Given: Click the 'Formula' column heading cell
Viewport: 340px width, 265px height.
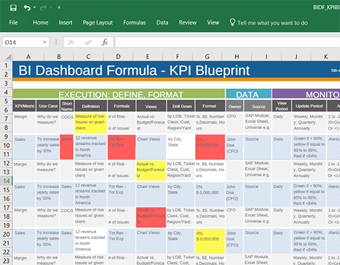Looking at the screenshot, I should (x=122, y=106).
